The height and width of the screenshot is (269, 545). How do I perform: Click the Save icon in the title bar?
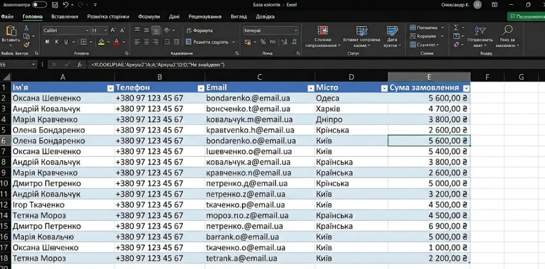pyautogui.click(x=54, y=5)
